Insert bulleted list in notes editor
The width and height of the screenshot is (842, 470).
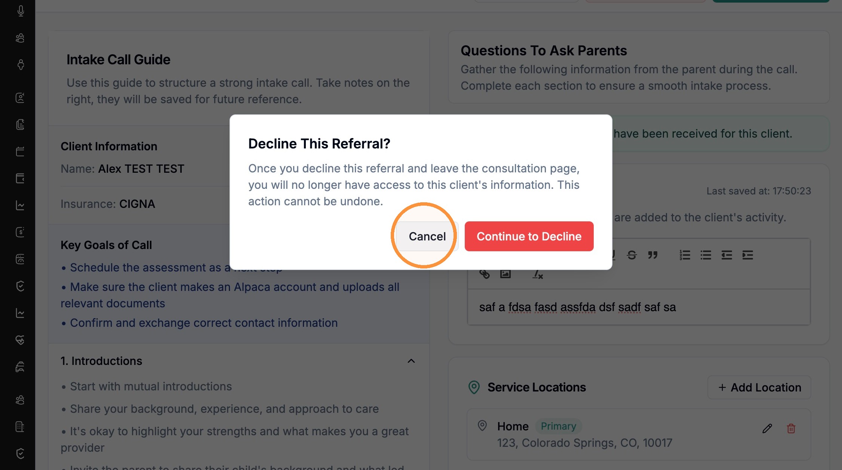[706, 255]
